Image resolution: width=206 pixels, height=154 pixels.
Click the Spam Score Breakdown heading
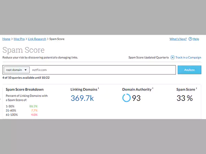(25, 89)
